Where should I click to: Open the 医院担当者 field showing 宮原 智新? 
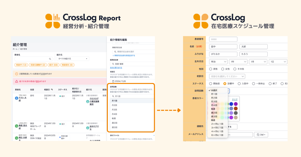132,64
